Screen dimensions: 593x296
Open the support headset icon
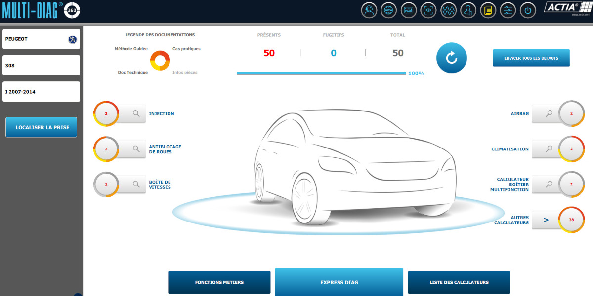point(369,10)
